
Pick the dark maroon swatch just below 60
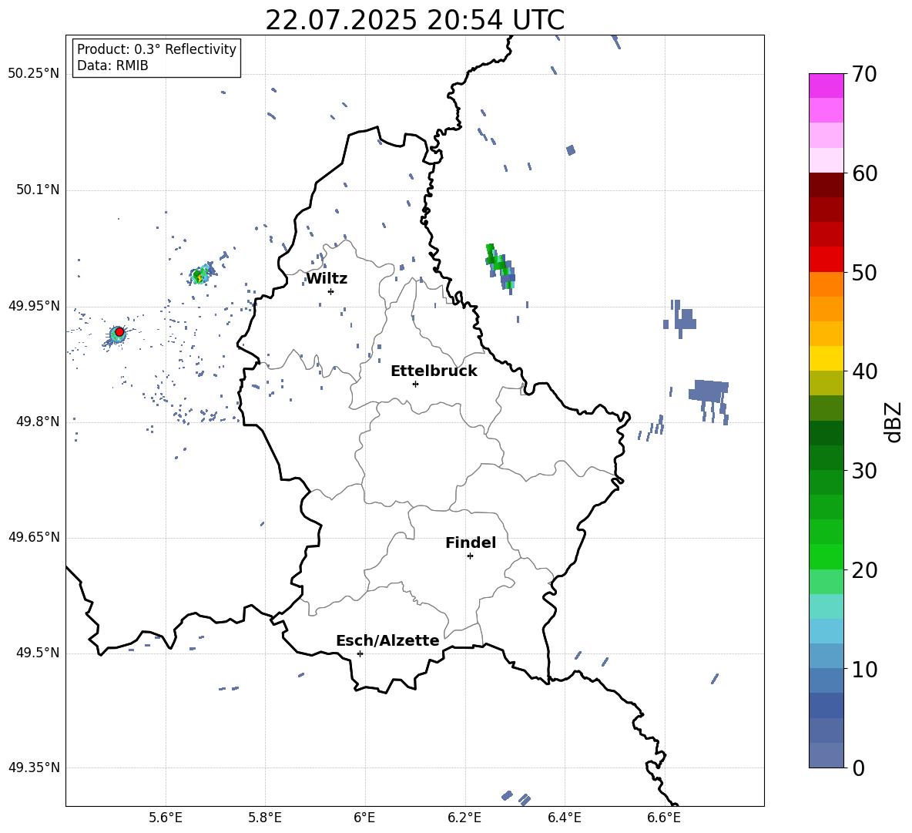(x=826, y=184)
